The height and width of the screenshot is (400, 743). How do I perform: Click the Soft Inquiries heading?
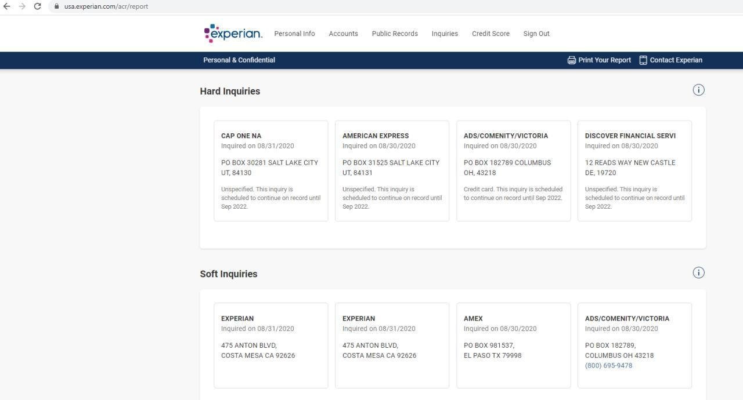point(229,274)
